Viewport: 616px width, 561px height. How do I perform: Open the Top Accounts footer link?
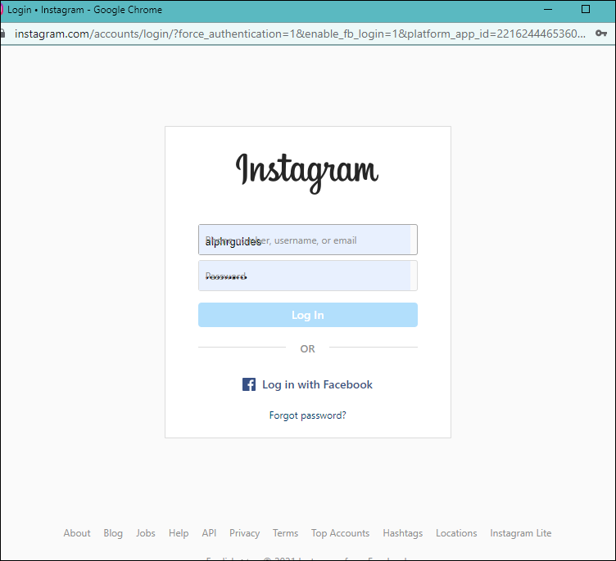[x=340, y=533]
